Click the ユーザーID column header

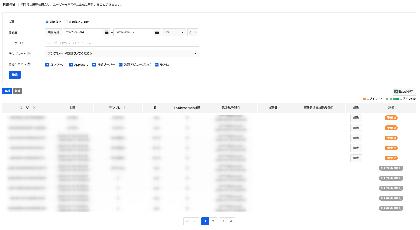pyautogui.click(x=27, y=108)
